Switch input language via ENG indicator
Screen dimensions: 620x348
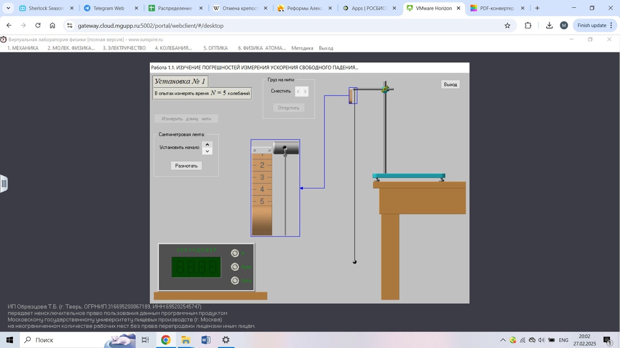(564, 340)
